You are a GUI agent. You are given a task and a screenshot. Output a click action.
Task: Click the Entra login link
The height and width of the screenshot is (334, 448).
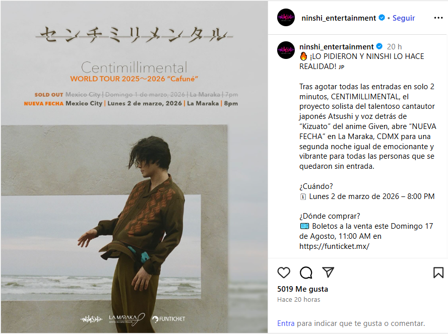tap(286, 323)
